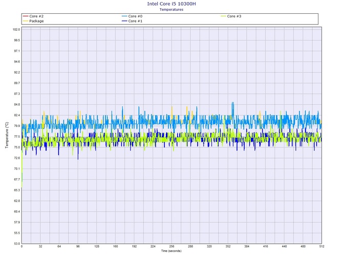Click the 57.9 y-axis value
Image resolution: width=343 pixels, height=257 pixels.
[17, 222]
